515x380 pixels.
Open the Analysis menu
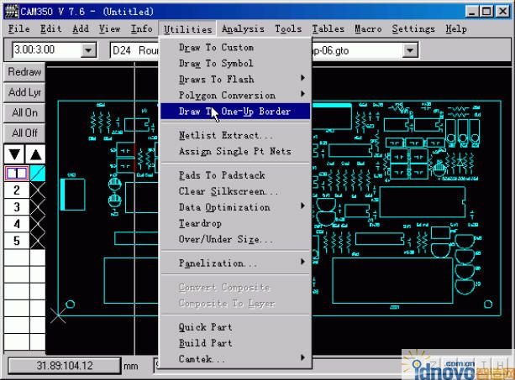tap(243, 29)
